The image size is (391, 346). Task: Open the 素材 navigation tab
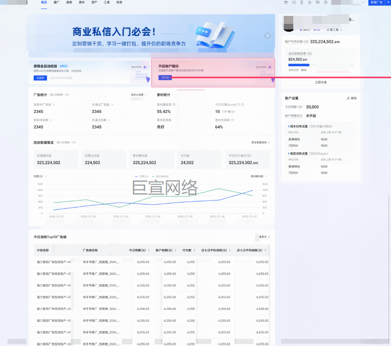point(81,2)
